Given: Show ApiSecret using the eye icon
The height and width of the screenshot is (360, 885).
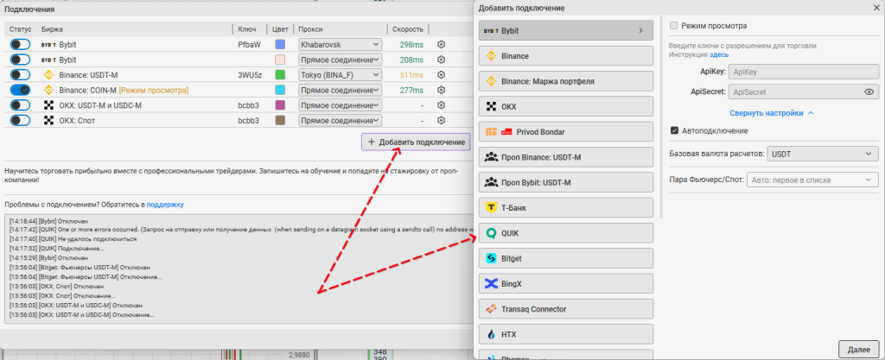Looking at the screenshot, I should click(x=869, y=90).
